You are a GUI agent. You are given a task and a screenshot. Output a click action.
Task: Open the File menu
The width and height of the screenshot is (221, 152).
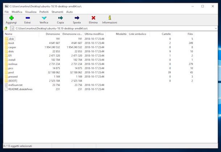(7, 12)
